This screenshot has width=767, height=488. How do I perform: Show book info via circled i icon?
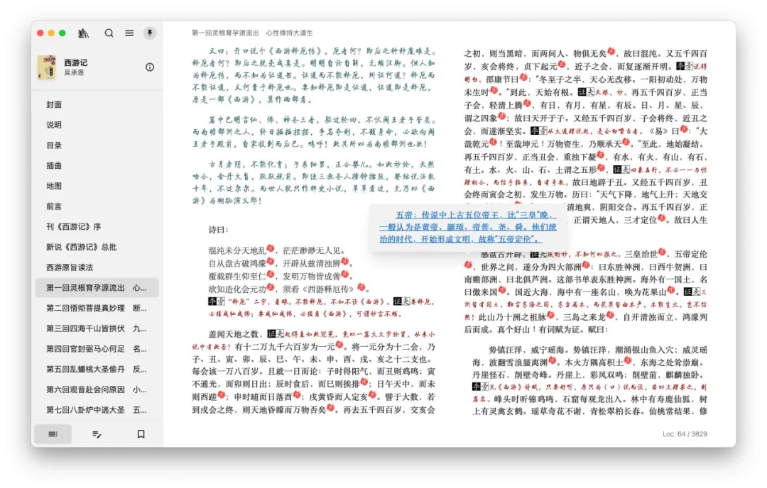point(150,67)
